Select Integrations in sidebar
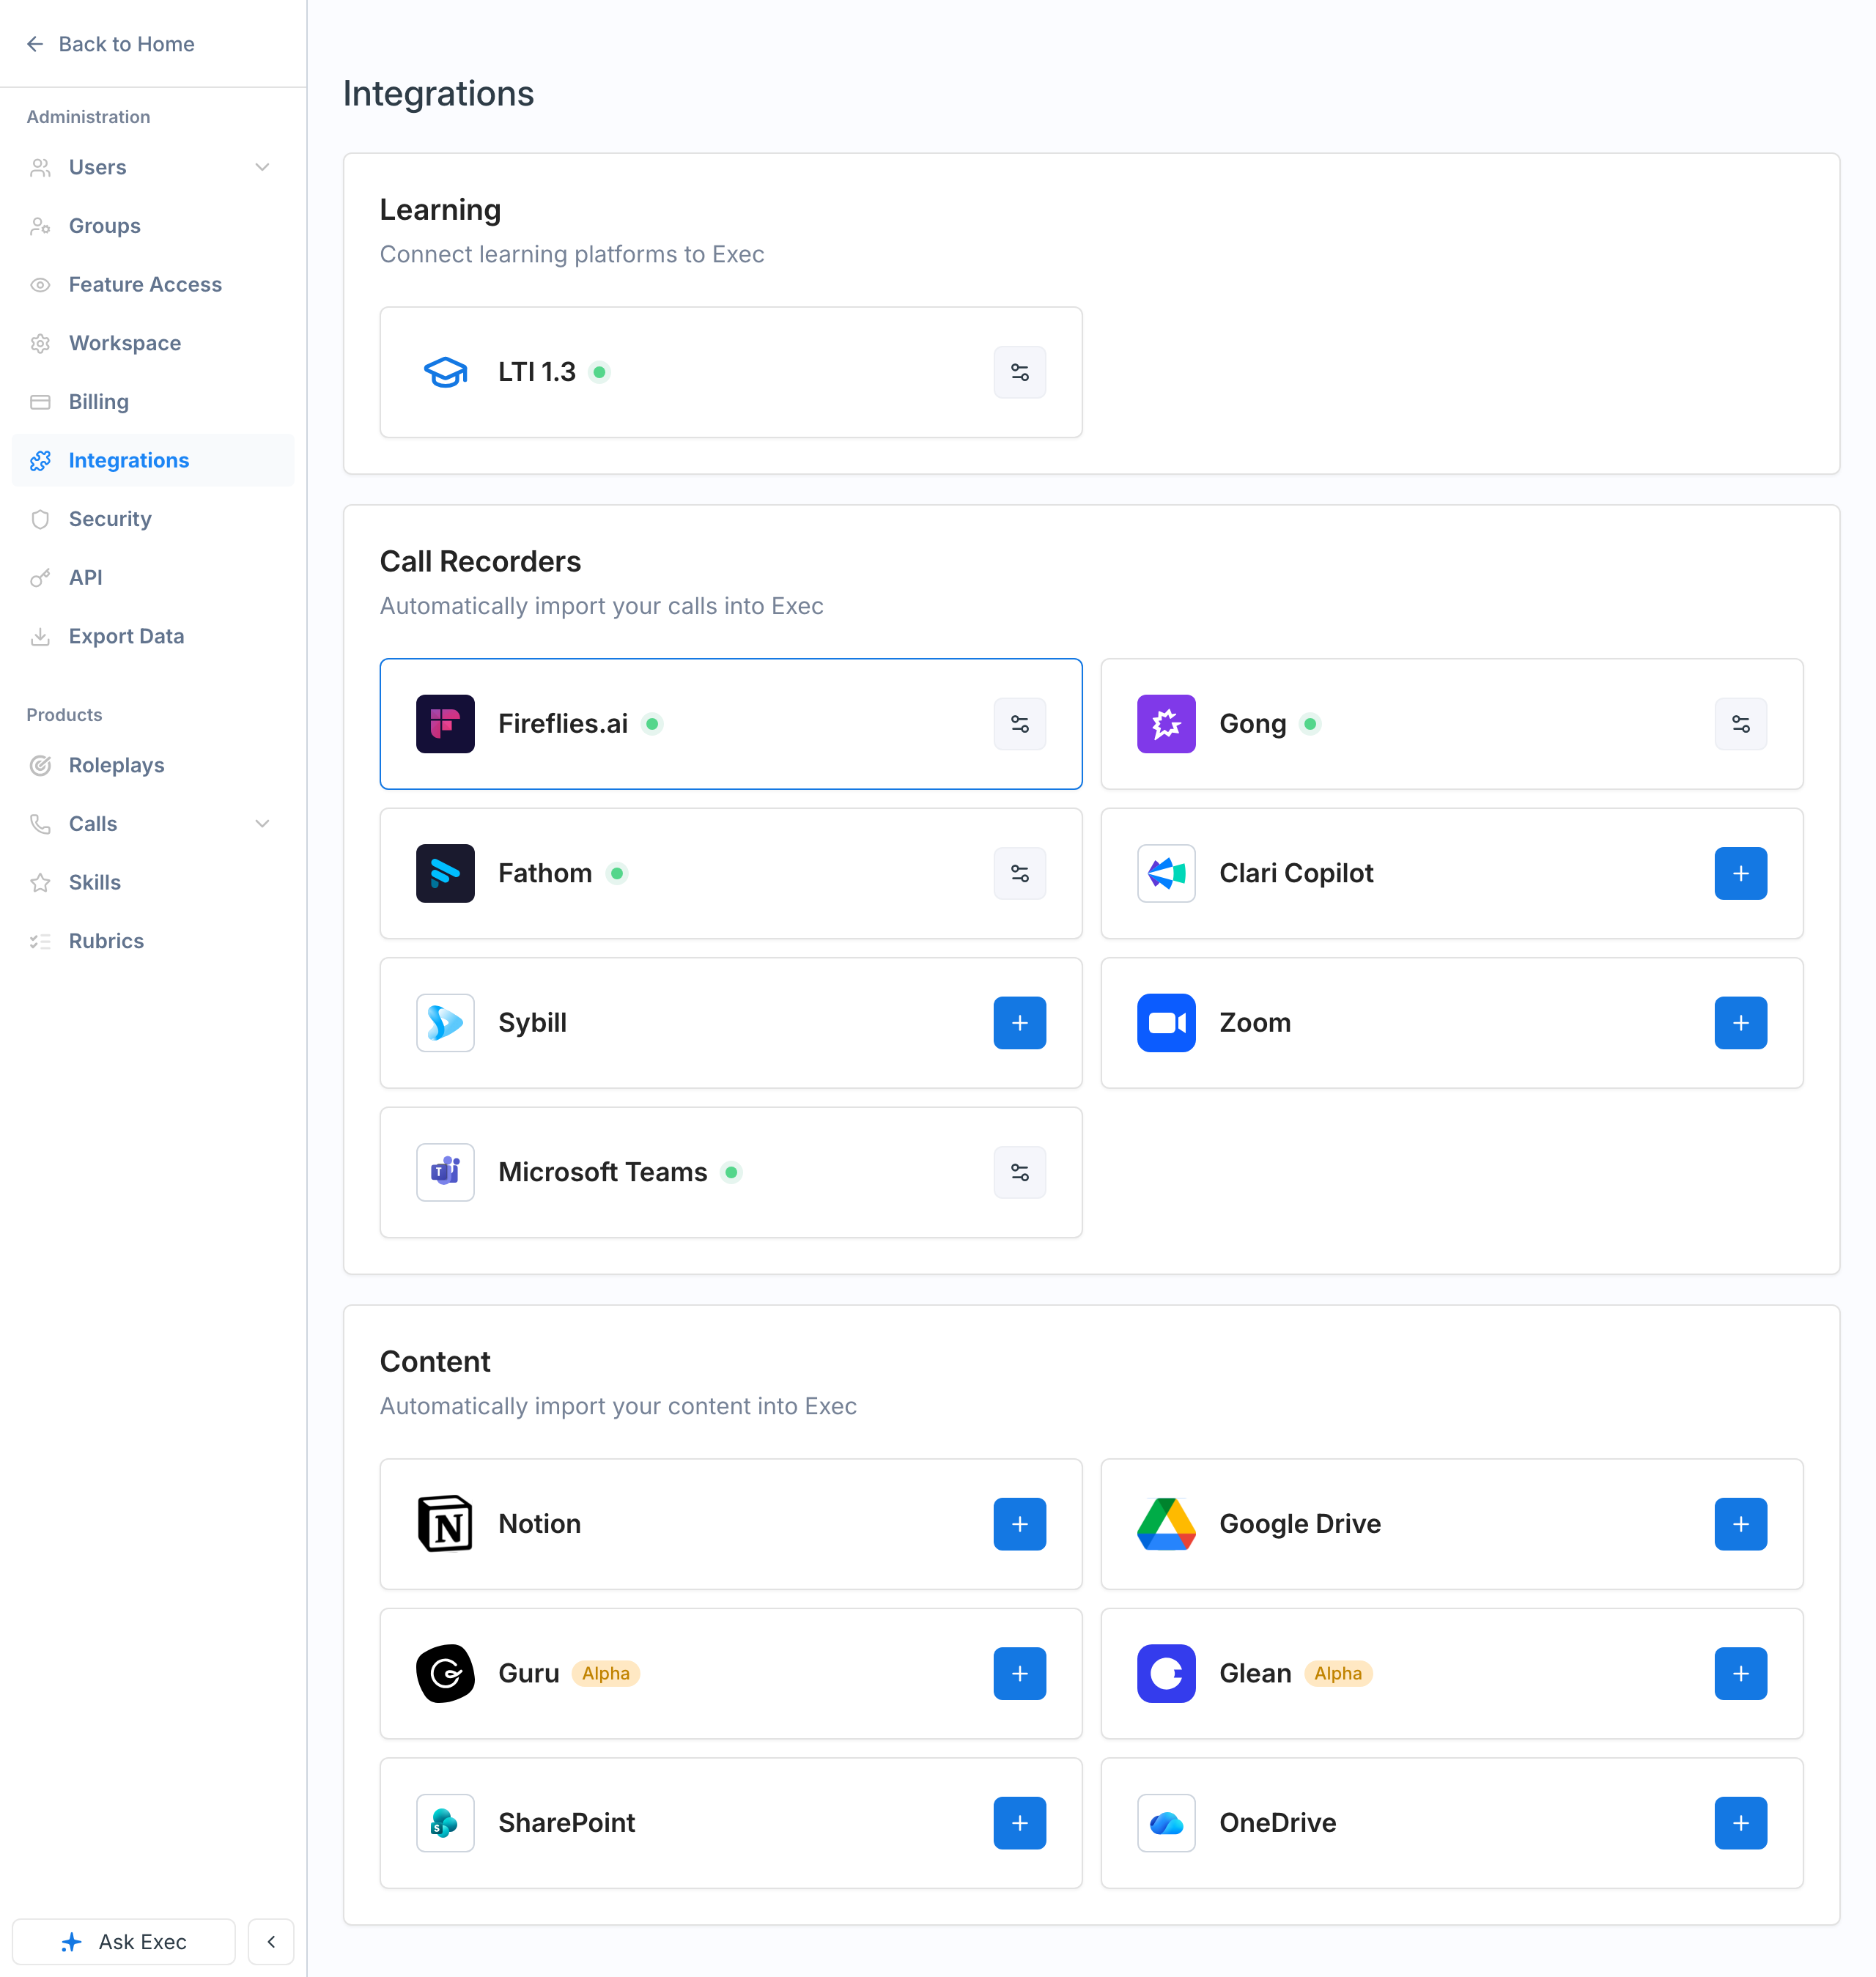1876x1977 pixels. pos(153,461)
